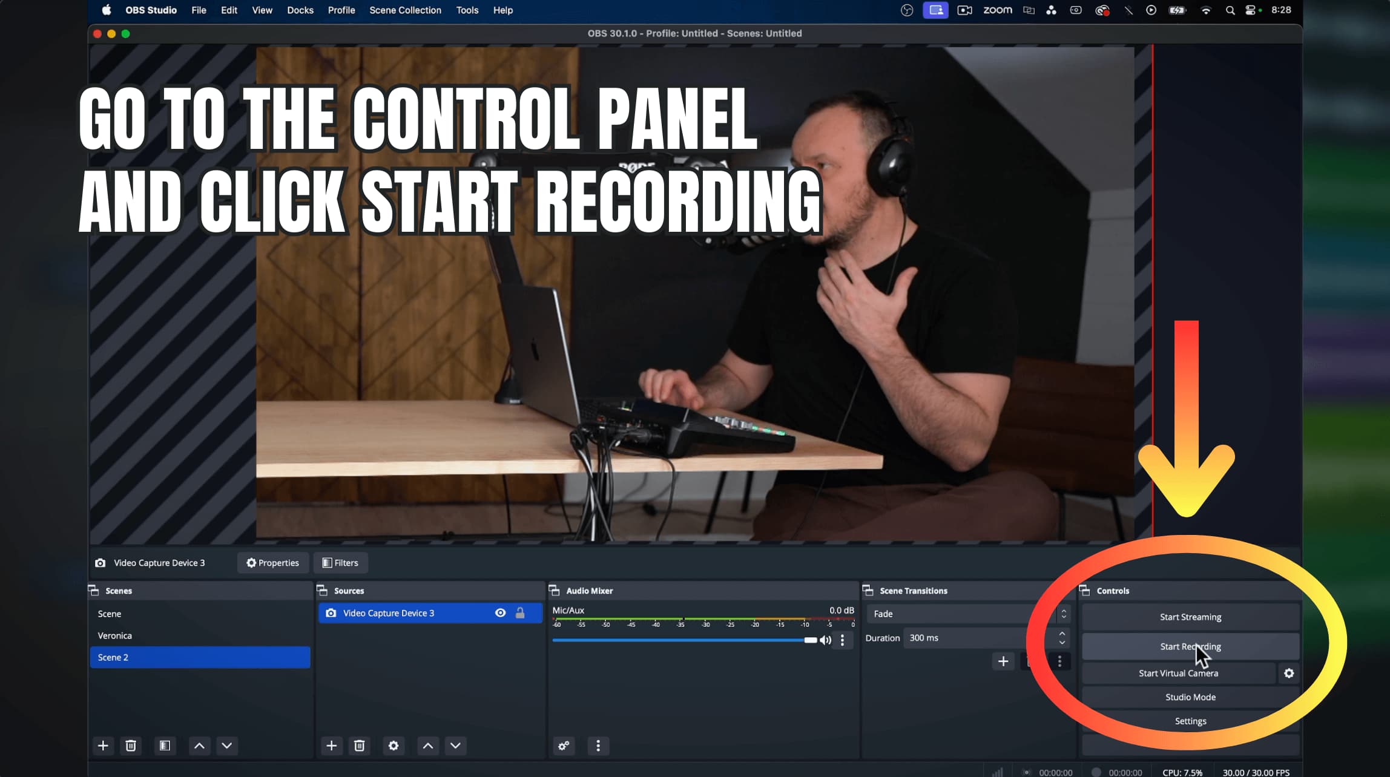
Task: Click the 30.00 / 30.00 FPS status text
Action: click(x=1256, y=772)
